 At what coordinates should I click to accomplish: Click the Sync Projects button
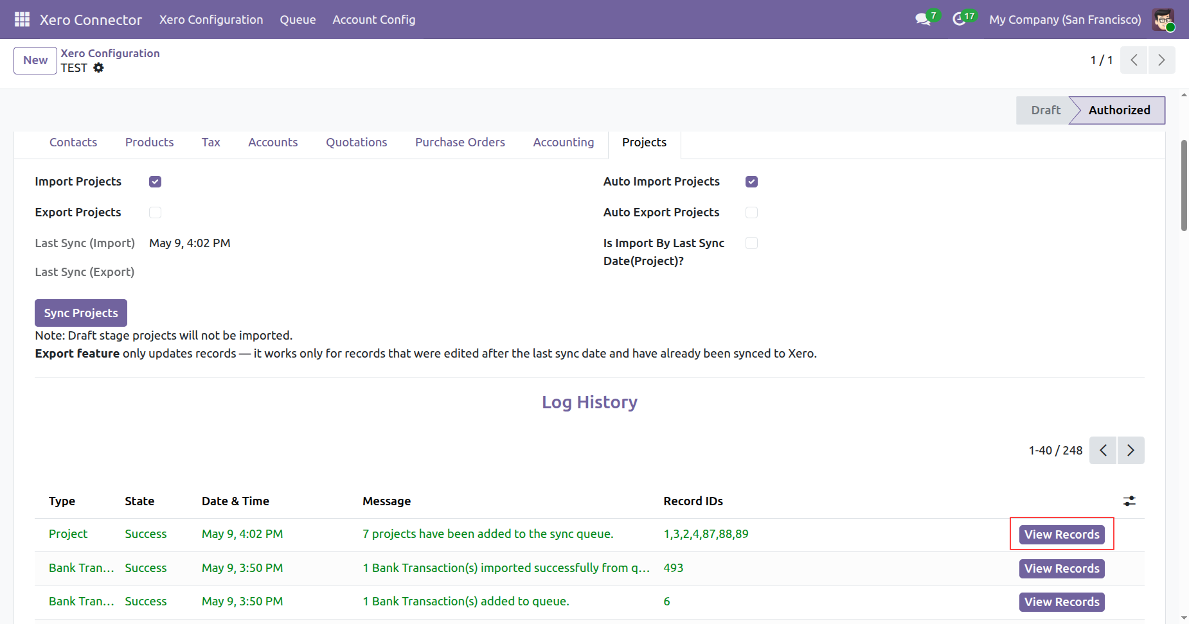point(81,313)
